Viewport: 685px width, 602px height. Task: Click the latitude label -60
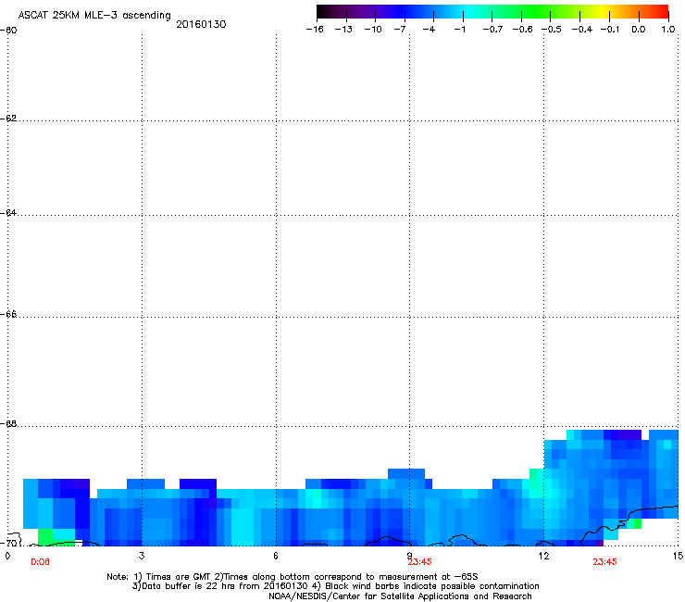coord(8,31)
